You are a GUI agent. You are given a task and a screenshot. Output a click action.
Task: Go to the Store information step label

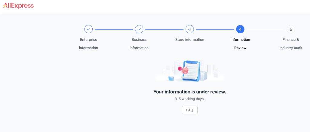click(190, 40)
